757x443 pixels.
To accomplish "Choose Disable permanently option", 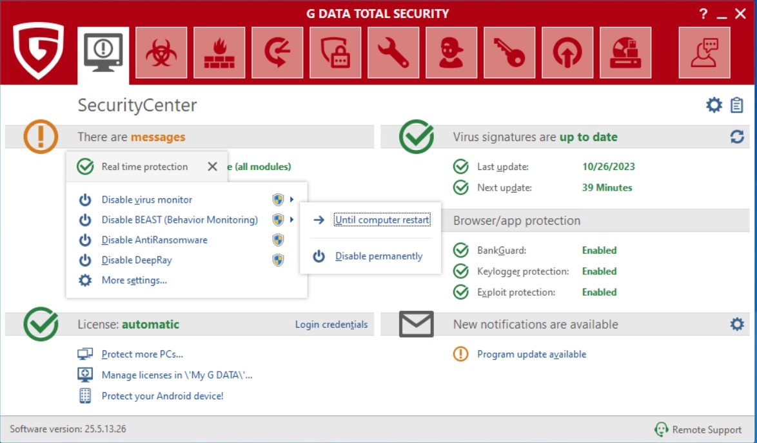I will pos(379,256).
